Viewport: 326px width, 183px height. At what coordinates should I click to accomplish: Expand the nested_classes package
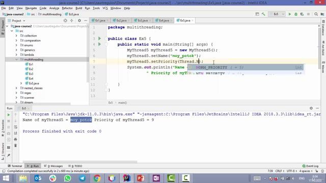coord(16,88)
